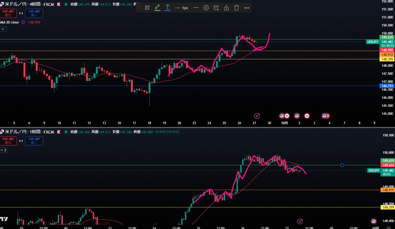Delete the drawing with the trash icon
The image size is (395, 229).
pyautogui.click(x=236, y=8)
